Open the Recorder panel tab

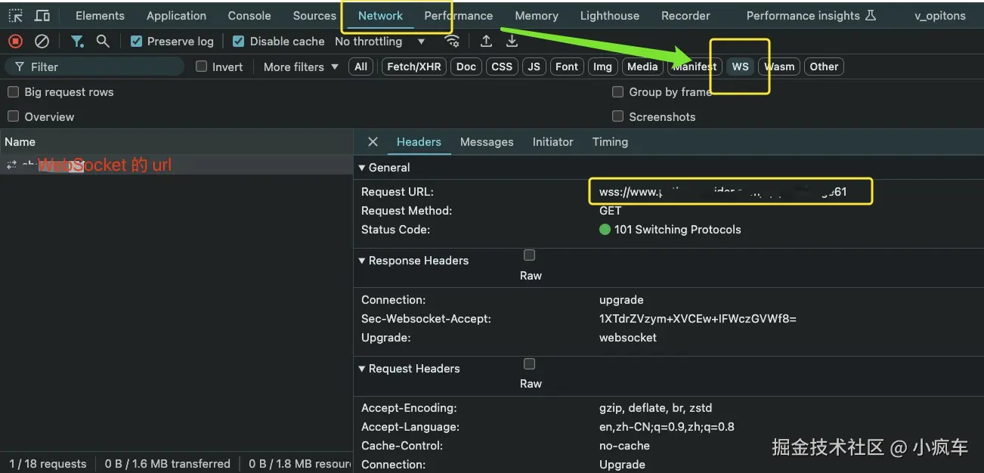[685, 16]
